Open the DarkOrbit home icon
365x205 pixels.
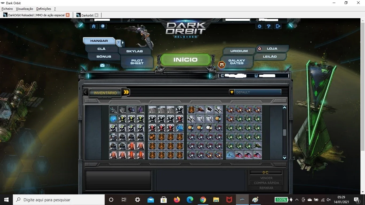[94, 26]
